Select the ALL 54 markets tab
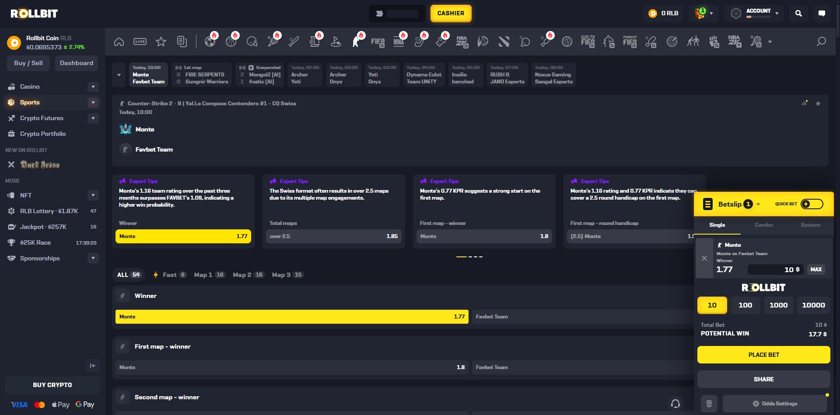Screen dimensions: 840x415 pos(129,275)
